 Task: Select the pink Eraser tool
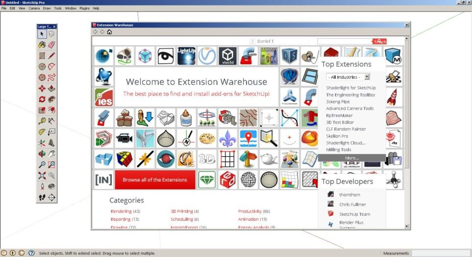[51, 45]
